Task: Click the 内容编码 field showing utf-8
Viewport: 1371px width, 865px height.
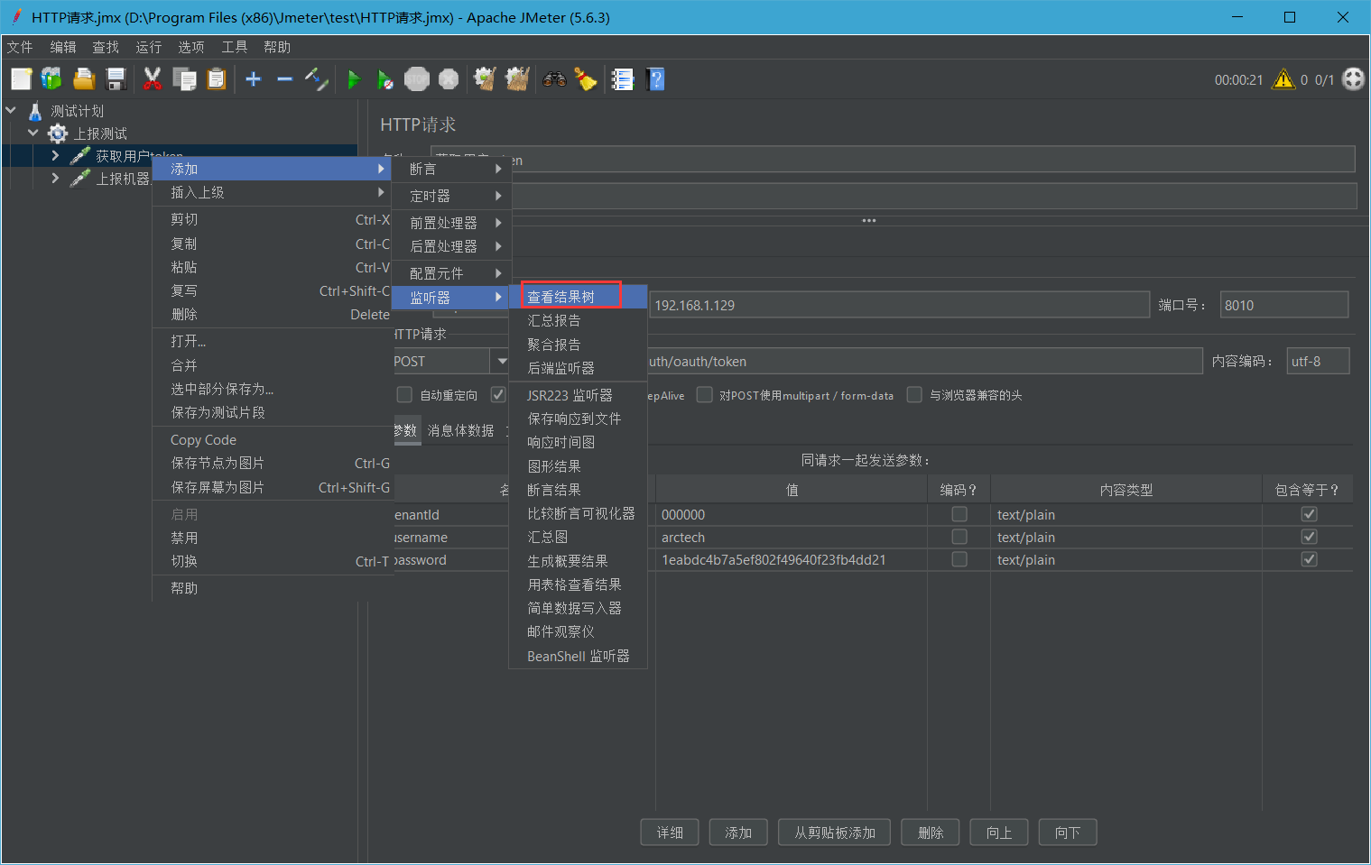Action: point(1318,361)
